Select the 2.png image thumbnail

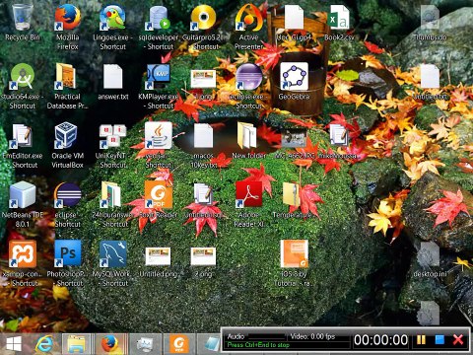click(203, 256)
